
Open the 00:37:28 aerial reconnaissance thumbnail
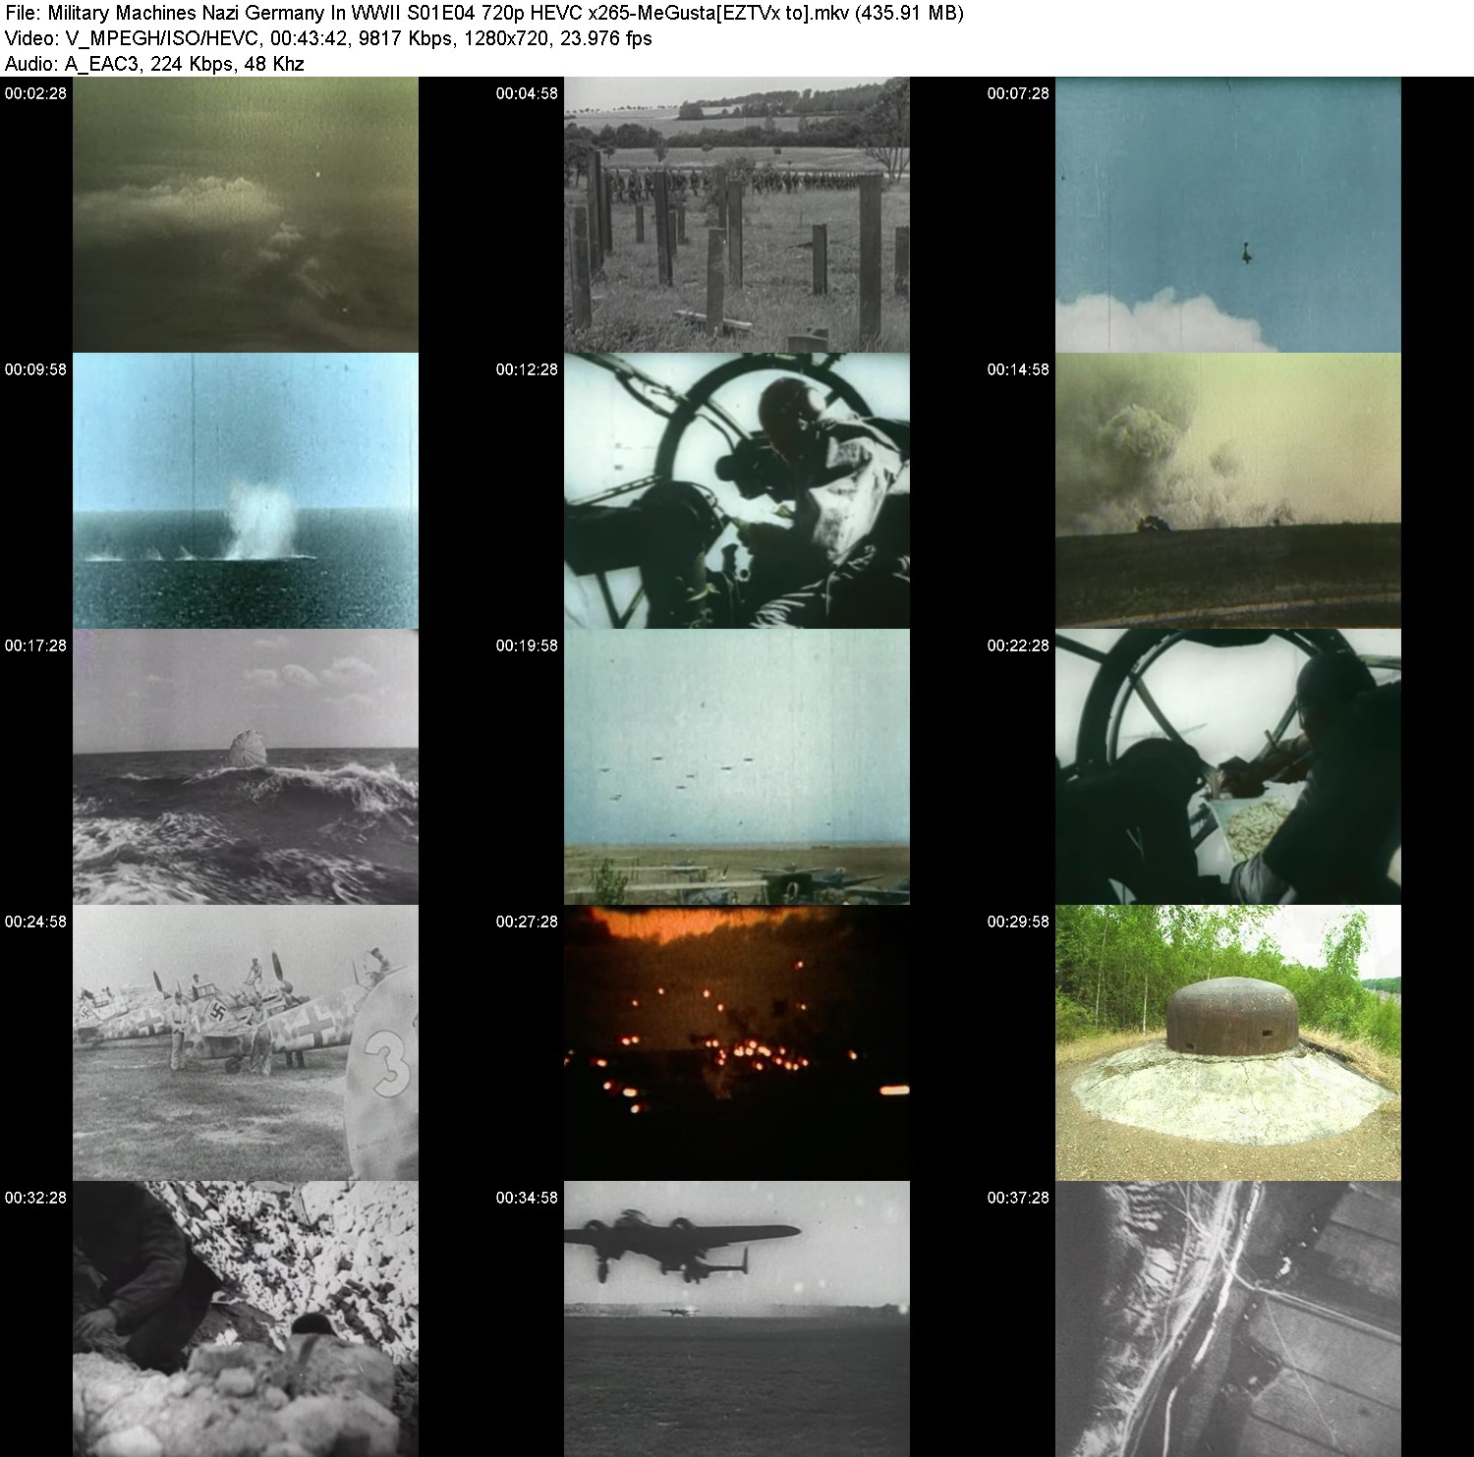[1228, 1318]
